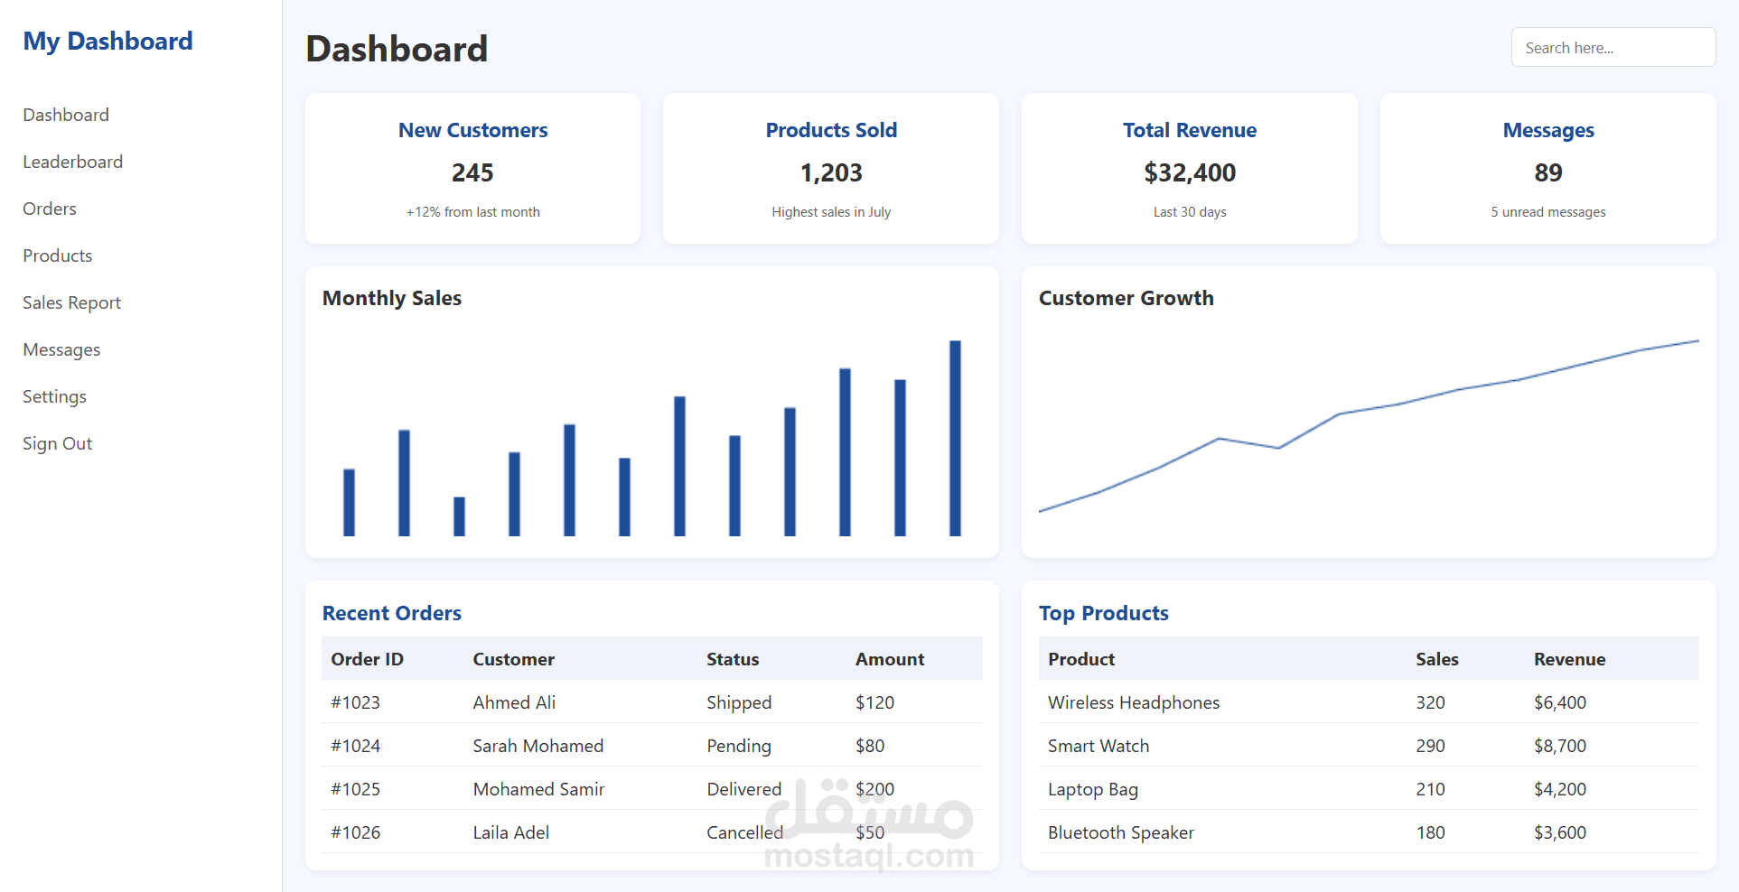The height and width of the screenshot is (892, 1739).
Task: Click the My Dashboard logo title
Action: [x=108, y=42]
